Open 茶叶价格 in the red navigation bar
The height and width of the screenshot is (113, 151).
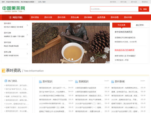coord(114,17)
